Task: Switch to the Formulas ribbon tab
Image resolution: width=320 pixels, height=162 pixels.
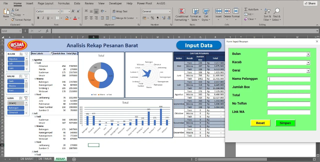Action: point(64,3)
